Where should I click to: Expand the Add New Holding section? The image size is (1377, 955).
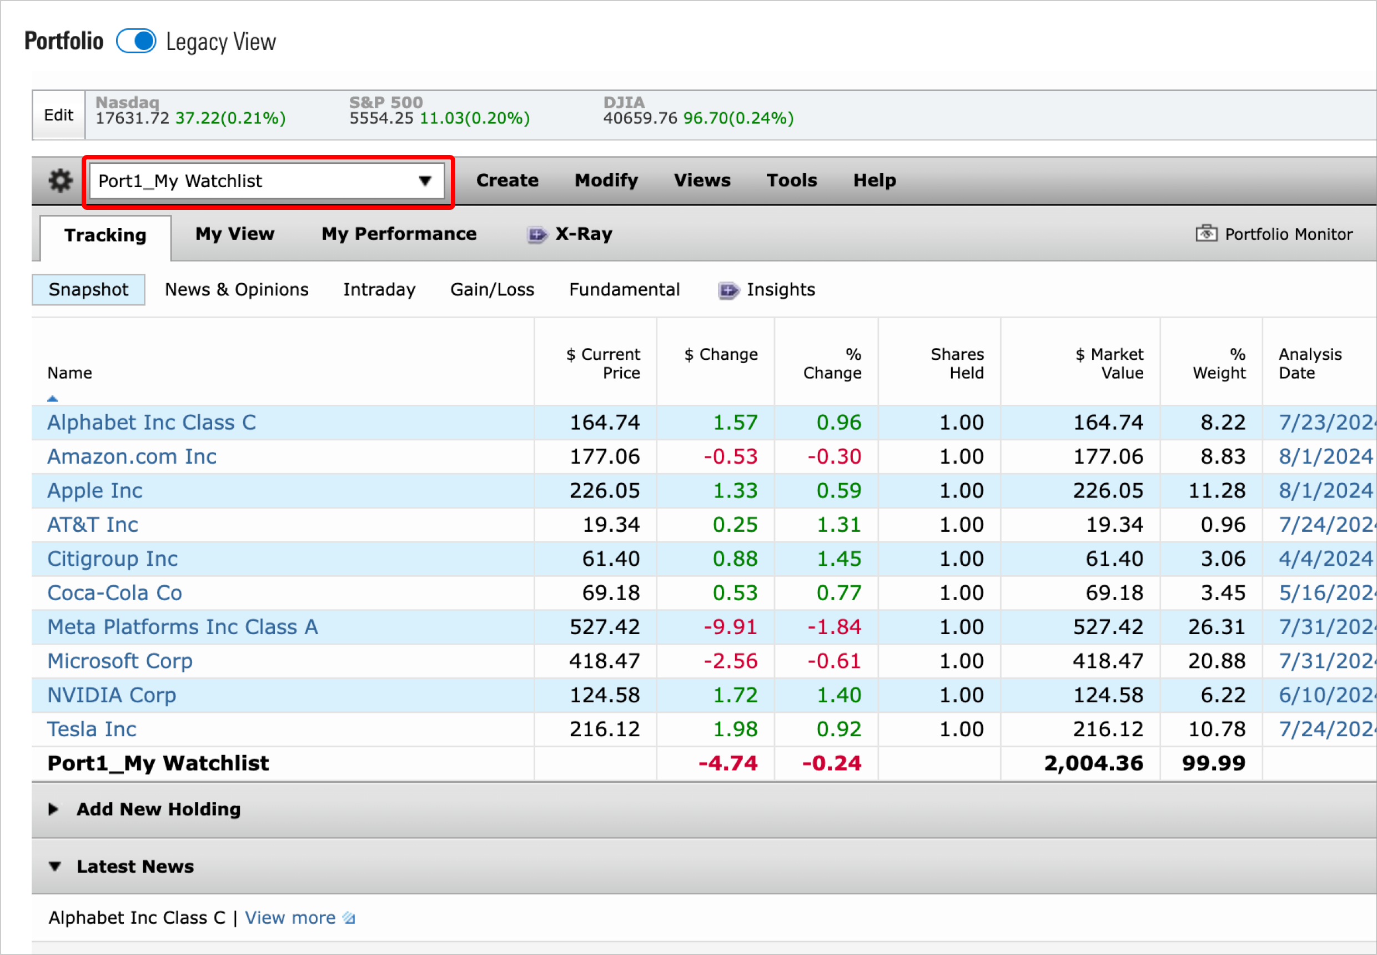53,809
